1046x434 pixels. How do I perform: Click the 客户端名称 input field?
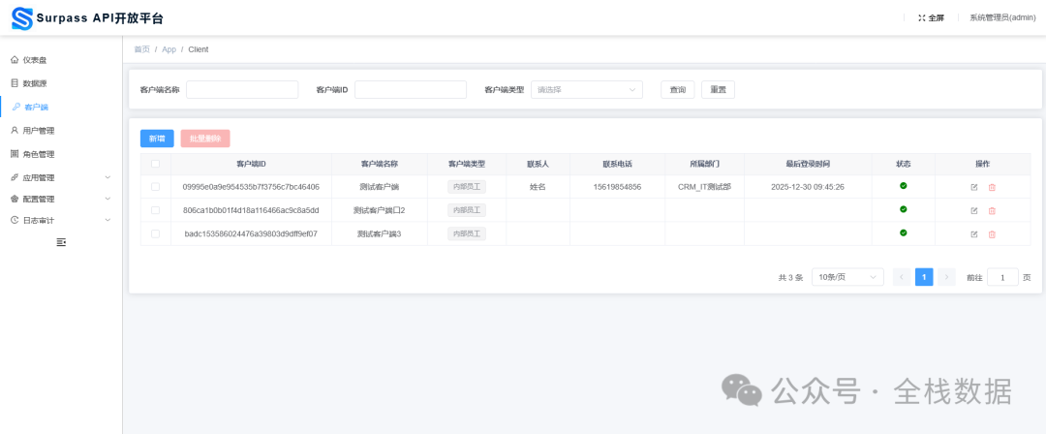tap(242, 90)
